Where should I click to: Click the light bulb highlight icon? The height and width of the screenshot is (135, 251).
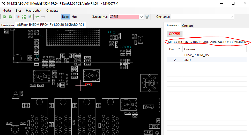point(147,17)
